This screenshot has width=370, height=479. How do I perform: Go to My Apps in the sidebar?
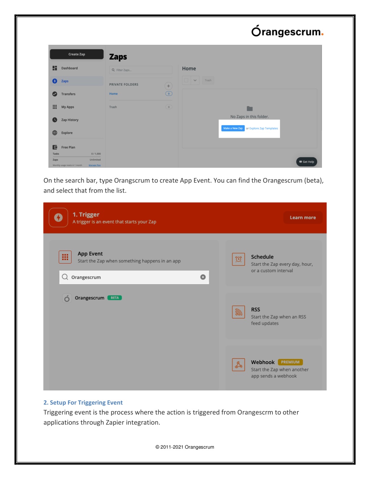[77, 107]
